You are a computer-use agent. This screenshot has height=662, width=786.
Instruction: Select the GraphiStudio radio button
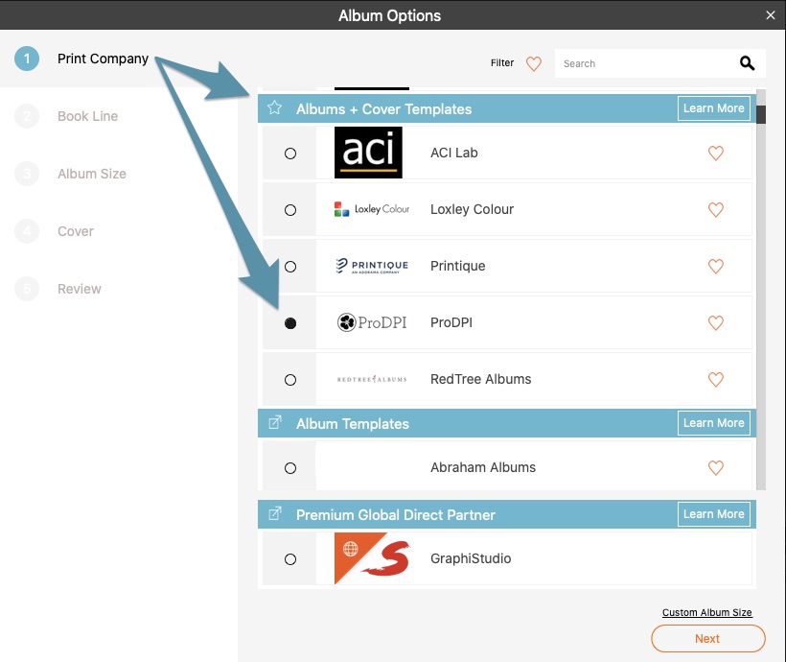pos(290,559)
